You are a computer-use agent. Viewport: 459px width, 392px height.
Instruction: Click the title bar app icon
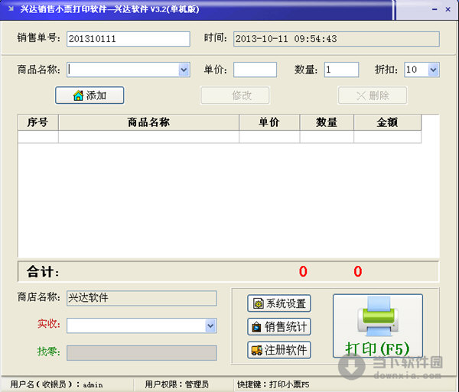pos(11,8)
